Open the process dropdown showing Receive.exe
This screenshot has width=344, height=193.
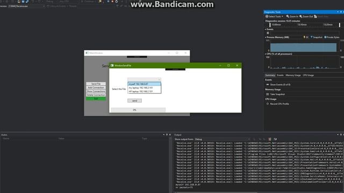point(26,6)
